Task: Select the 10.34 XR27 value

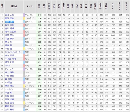Action: [x=127, y=18]
